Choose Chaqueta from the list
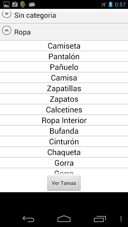 [64, 152]
